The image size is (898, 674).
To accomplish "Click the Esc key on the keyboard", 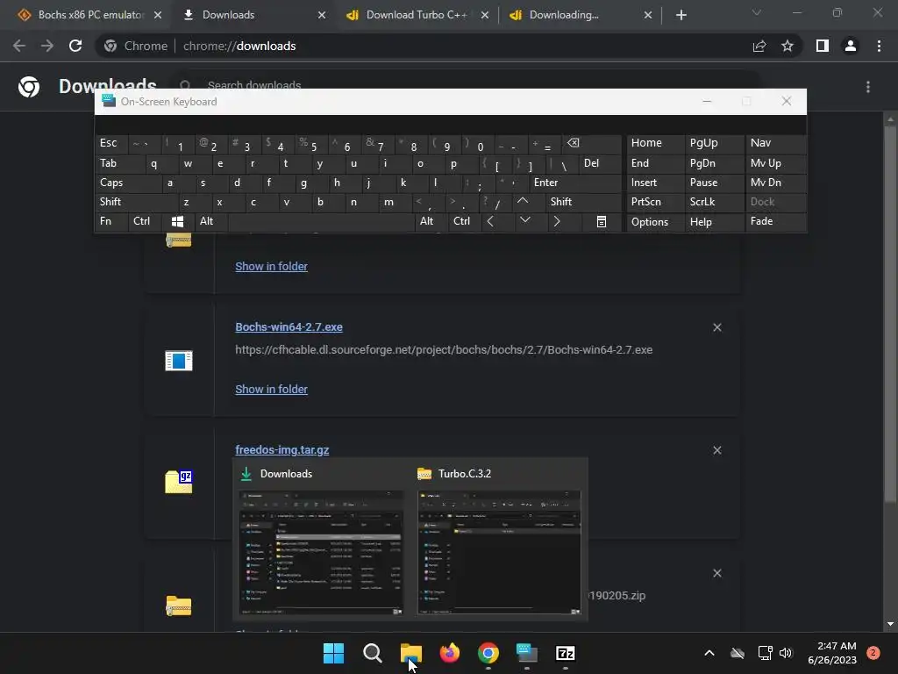I will [x=111, y=143].
